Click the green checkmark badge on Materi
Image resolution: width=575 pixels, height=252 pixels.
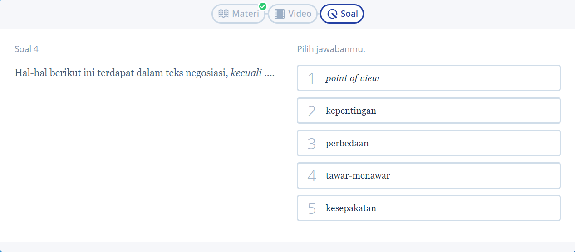click(x=262, y=6)
